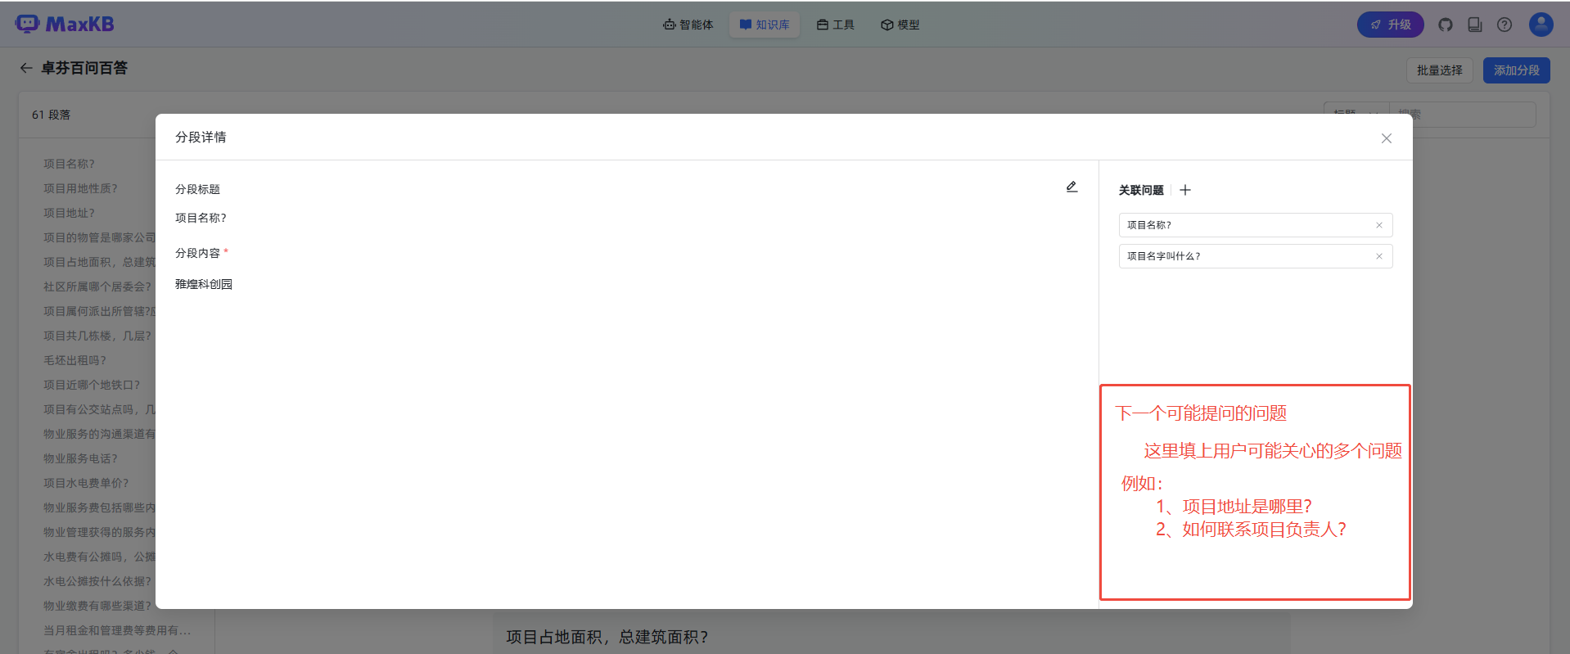Click the 添加分段 button
The image size is (1570, 654).
click(x=1516, y=70)
